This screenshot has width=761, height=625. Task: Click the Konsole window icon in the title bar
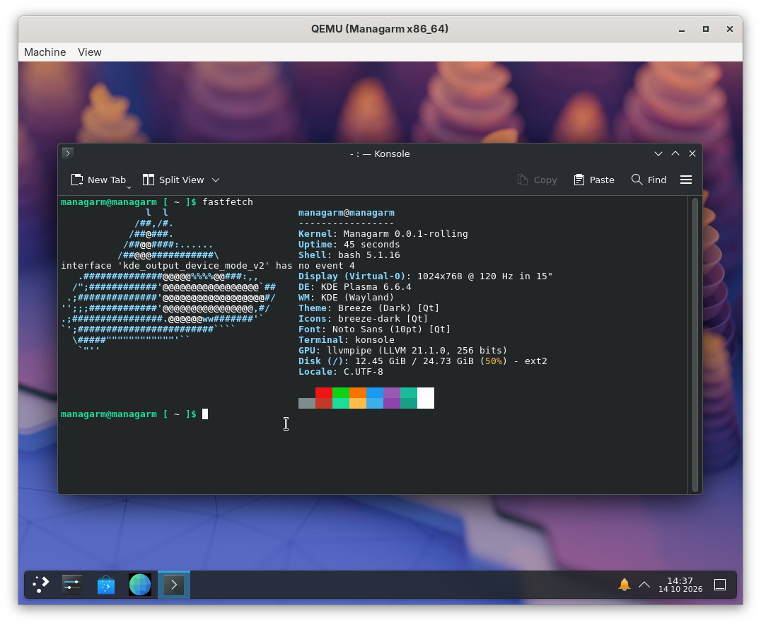tap(68, 153)
